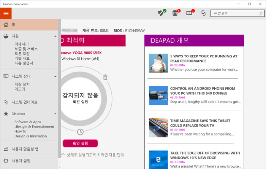Click the pink 확인 실행 button
Image resolution: width=266 pixels, height=169 pixels.
pos(80,143)
